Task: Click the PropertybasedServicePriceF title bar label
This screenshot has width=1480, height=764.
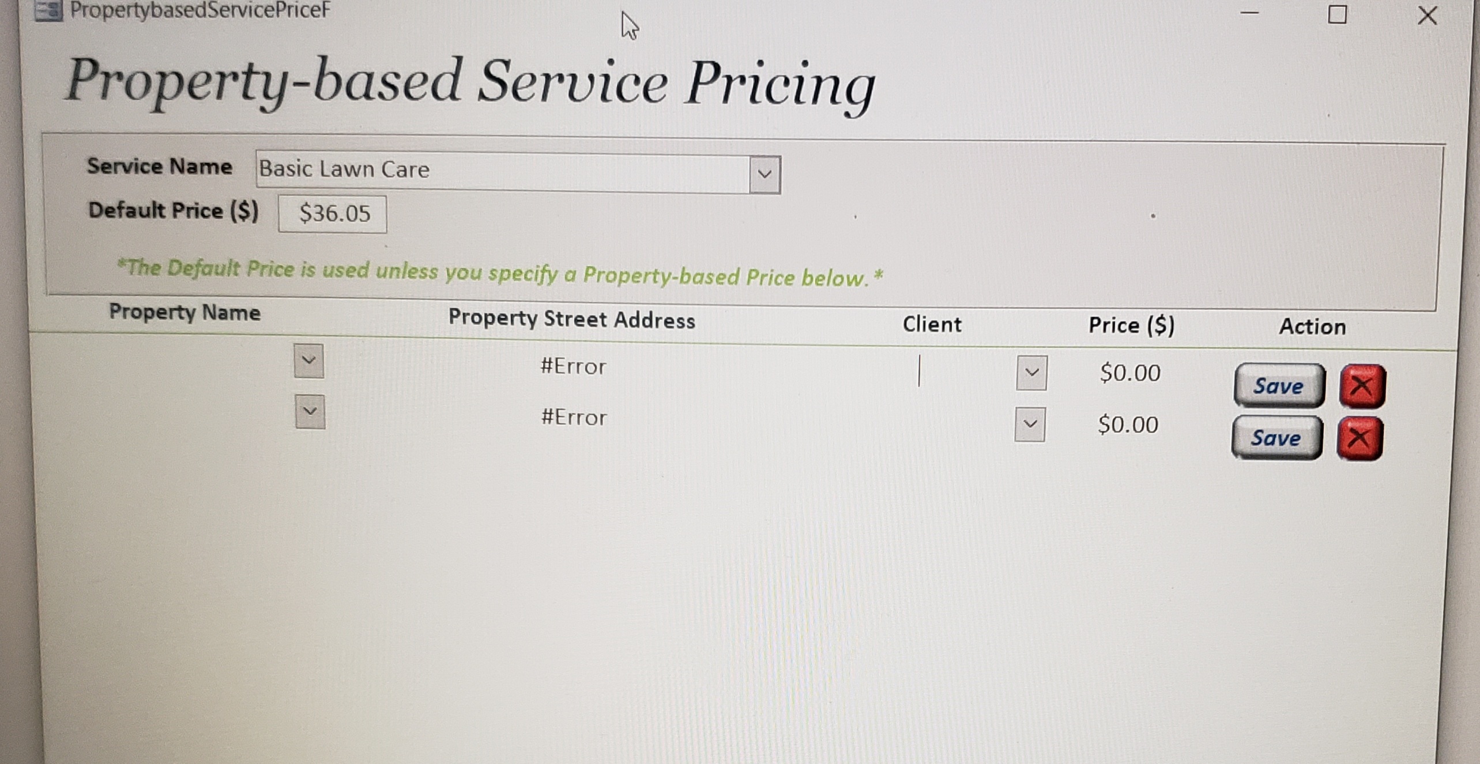Action: tap(196, 9)
